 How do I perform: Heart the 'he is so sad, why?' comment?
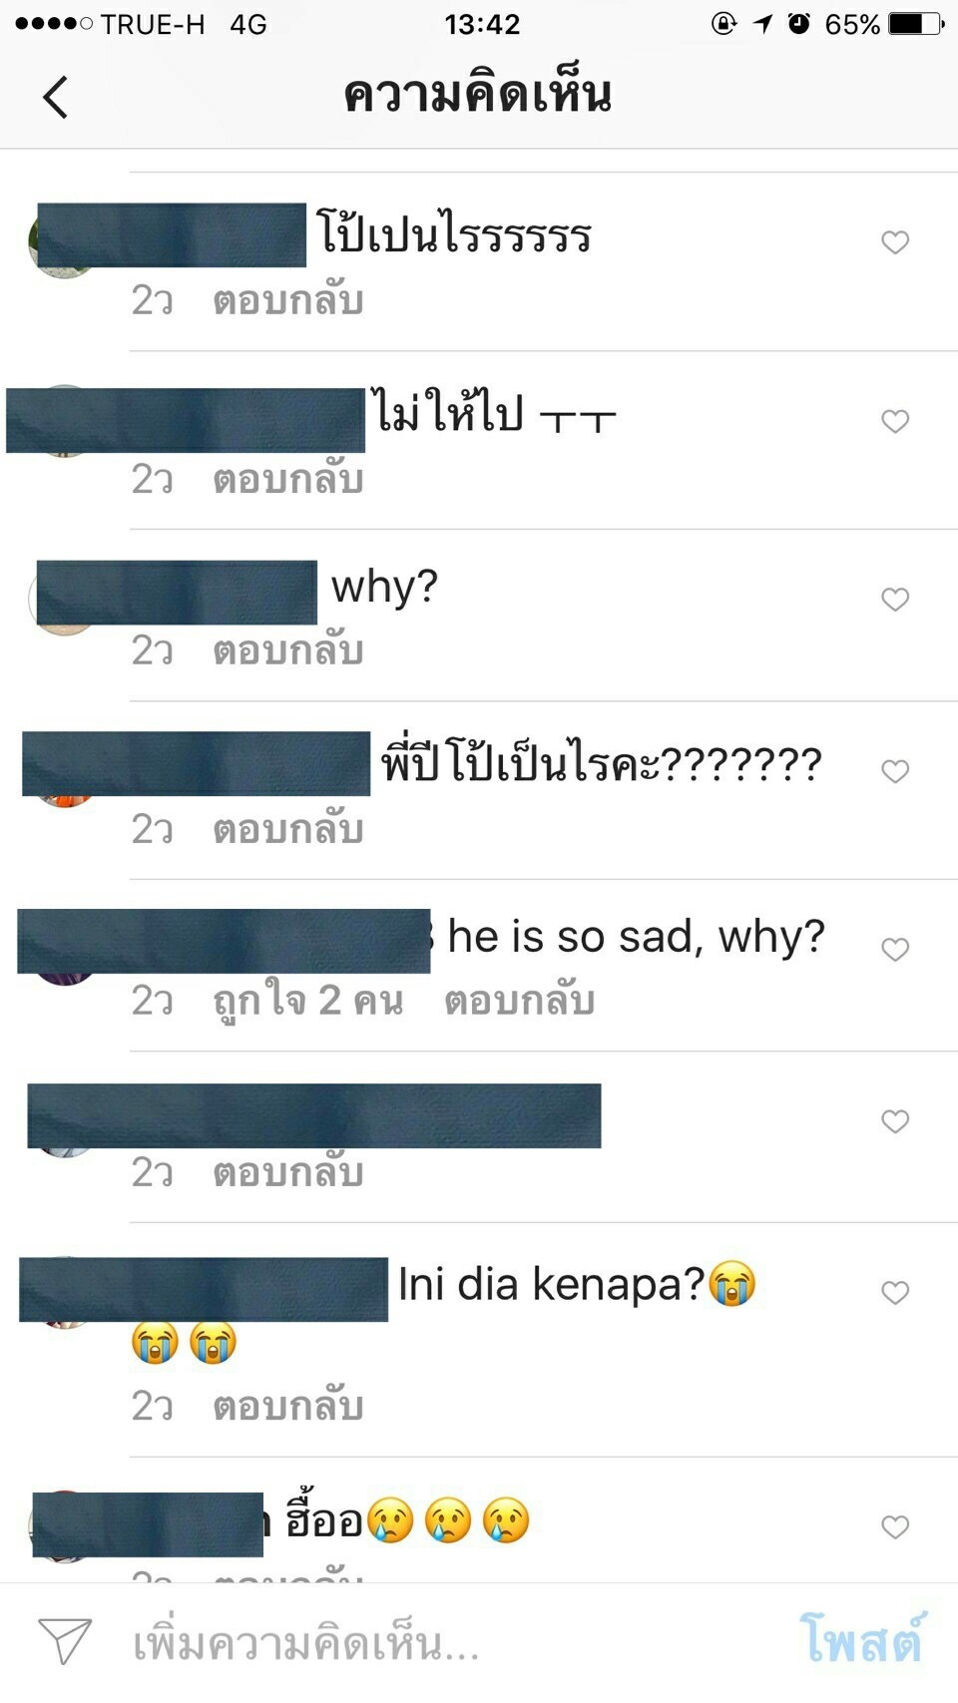click(895, 949)
